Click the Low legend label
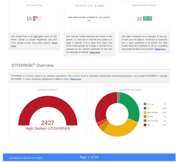 coord(148,108)
